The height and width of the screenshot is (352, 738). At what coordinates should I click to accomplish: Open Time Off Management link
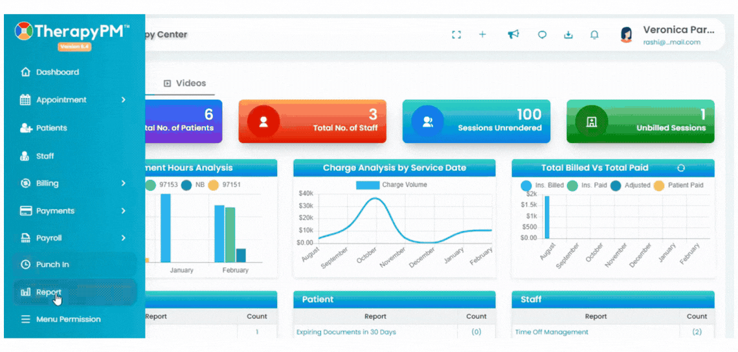click(x=552, y=332)
